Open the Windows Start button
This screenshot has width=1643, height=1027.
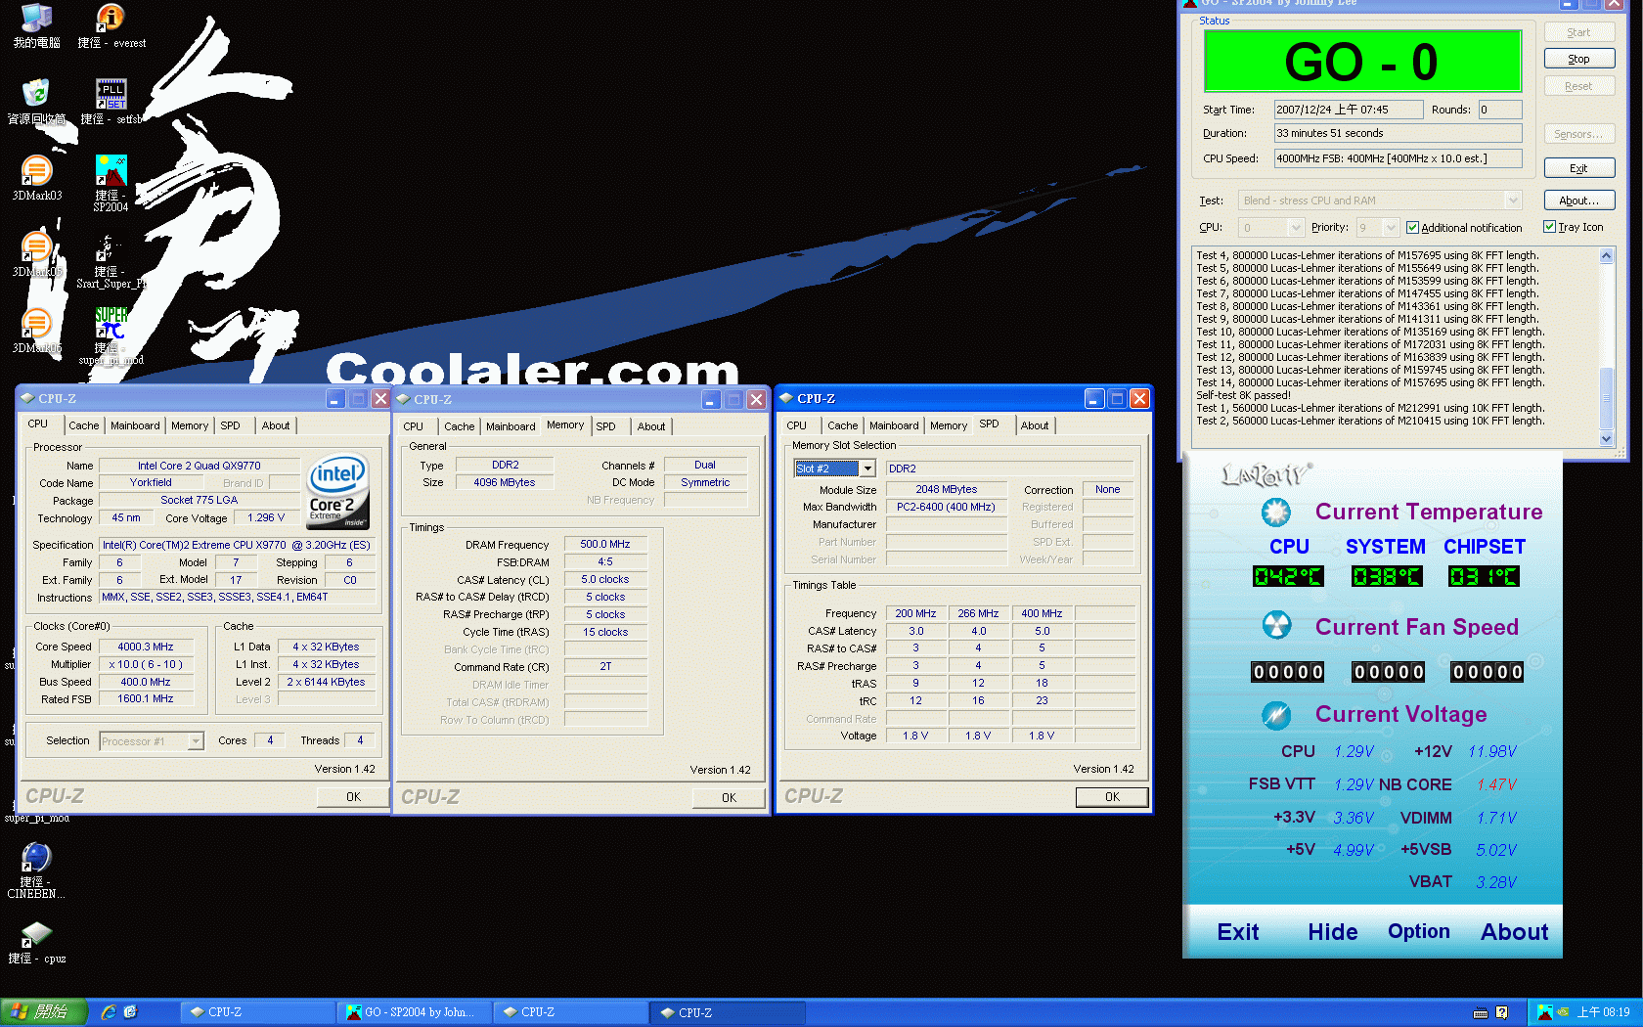(44, 1012)
